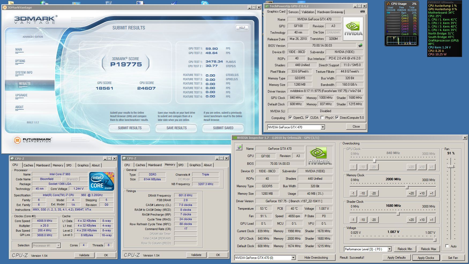Viewport: 469px width, 264px height.
Task: Click the SUBMIT SAVED button
Action: pyautogui.click(x=223, y=128)
